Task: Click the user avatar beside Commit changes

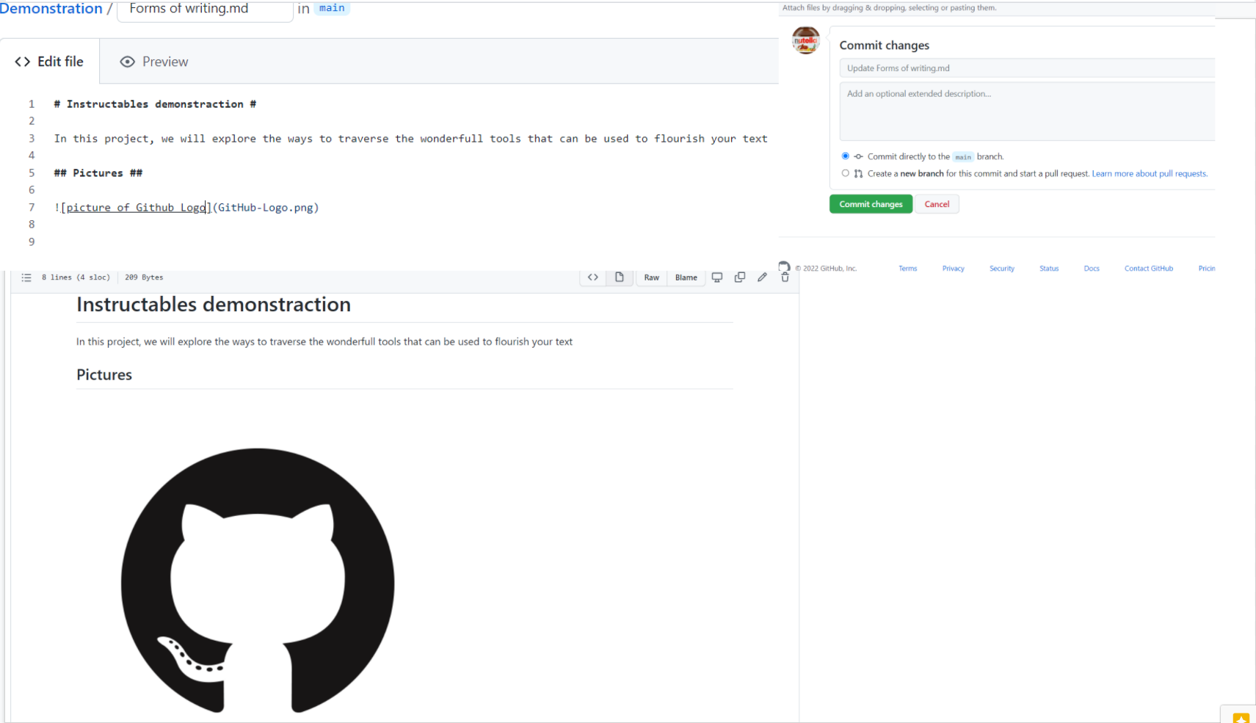Action: [x=806, y=40]
